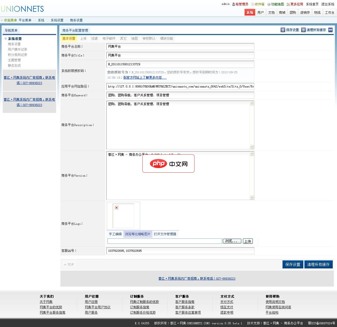Screen dimensions: 337x327
Task: Open the 收件箱 inbox icon
Action: [253, 4]
